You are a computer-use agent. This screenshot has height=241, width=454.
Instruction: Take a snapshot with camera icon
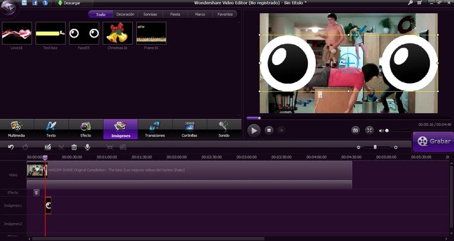click(355, 131)
